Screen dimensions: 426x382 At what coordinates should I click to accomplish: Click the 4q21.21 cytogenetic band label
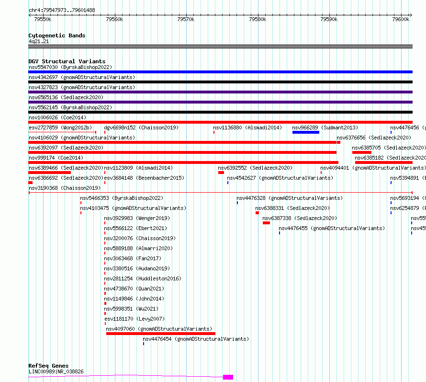tap(39, 41)
